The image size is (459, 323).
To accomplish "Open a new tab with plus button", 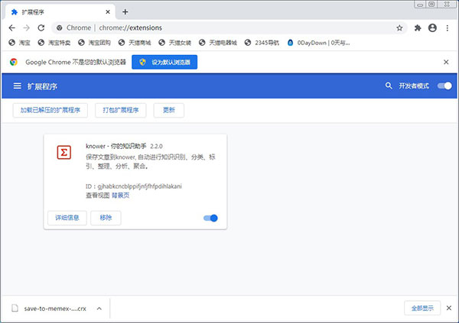I will [125, 11].
